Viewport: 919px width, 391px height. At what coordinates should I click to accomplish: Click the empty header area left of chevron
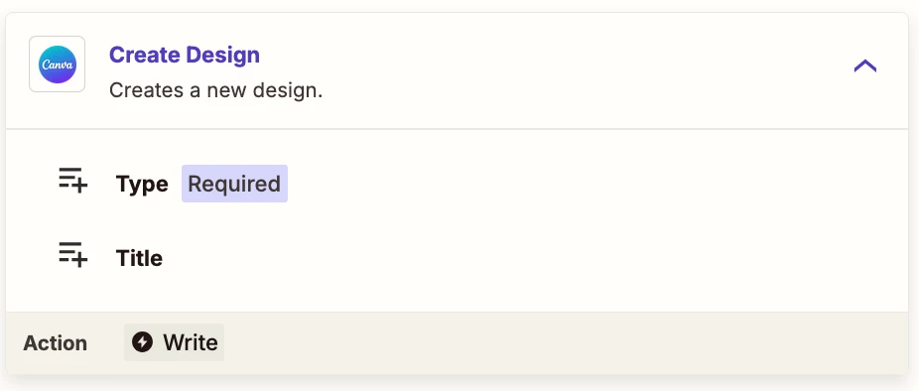tap(587, 65)
